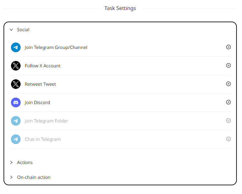Viewport: 242px width, 194px height.
Task: Click the Actions category label
Action: pyautogui.click(x=25, y=162)
